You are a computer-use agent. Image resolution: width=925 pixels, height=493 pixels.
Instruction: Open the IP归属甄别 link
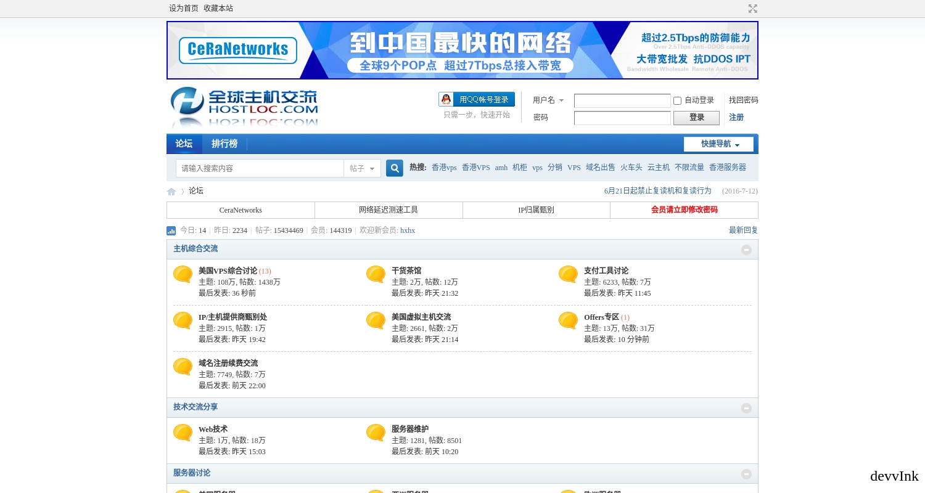click(x=536, y=210)
